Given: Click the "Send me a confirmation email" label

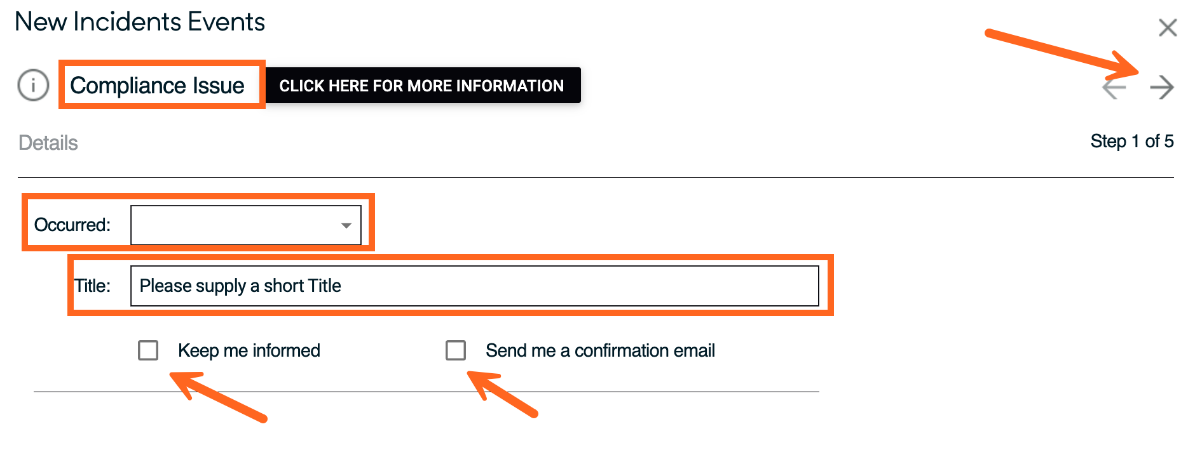Looking at the screenshot, I should (x=600, y=350).
